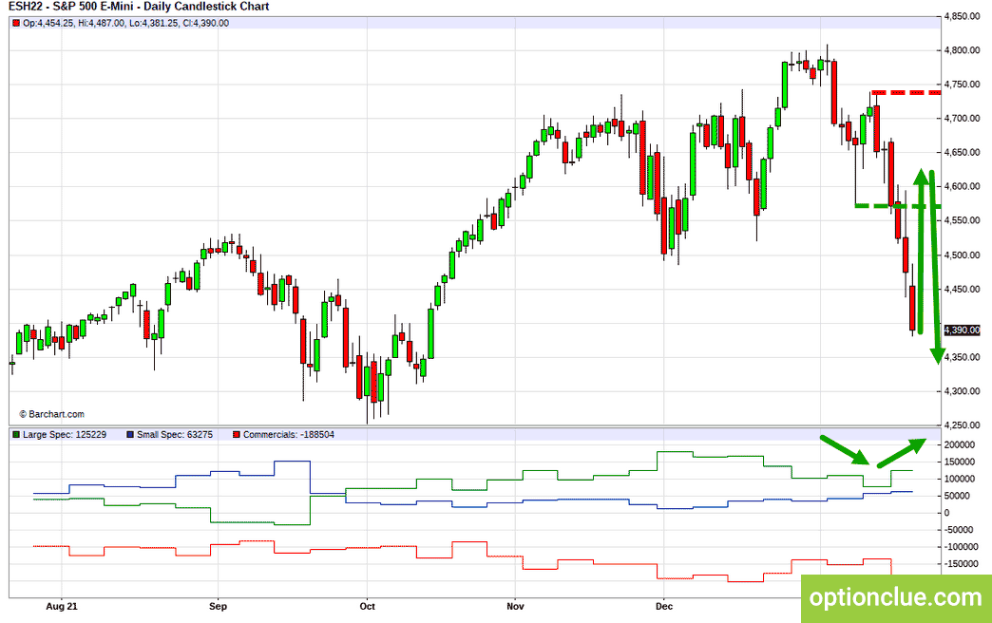Click the green Large Spec legend square

16,435
